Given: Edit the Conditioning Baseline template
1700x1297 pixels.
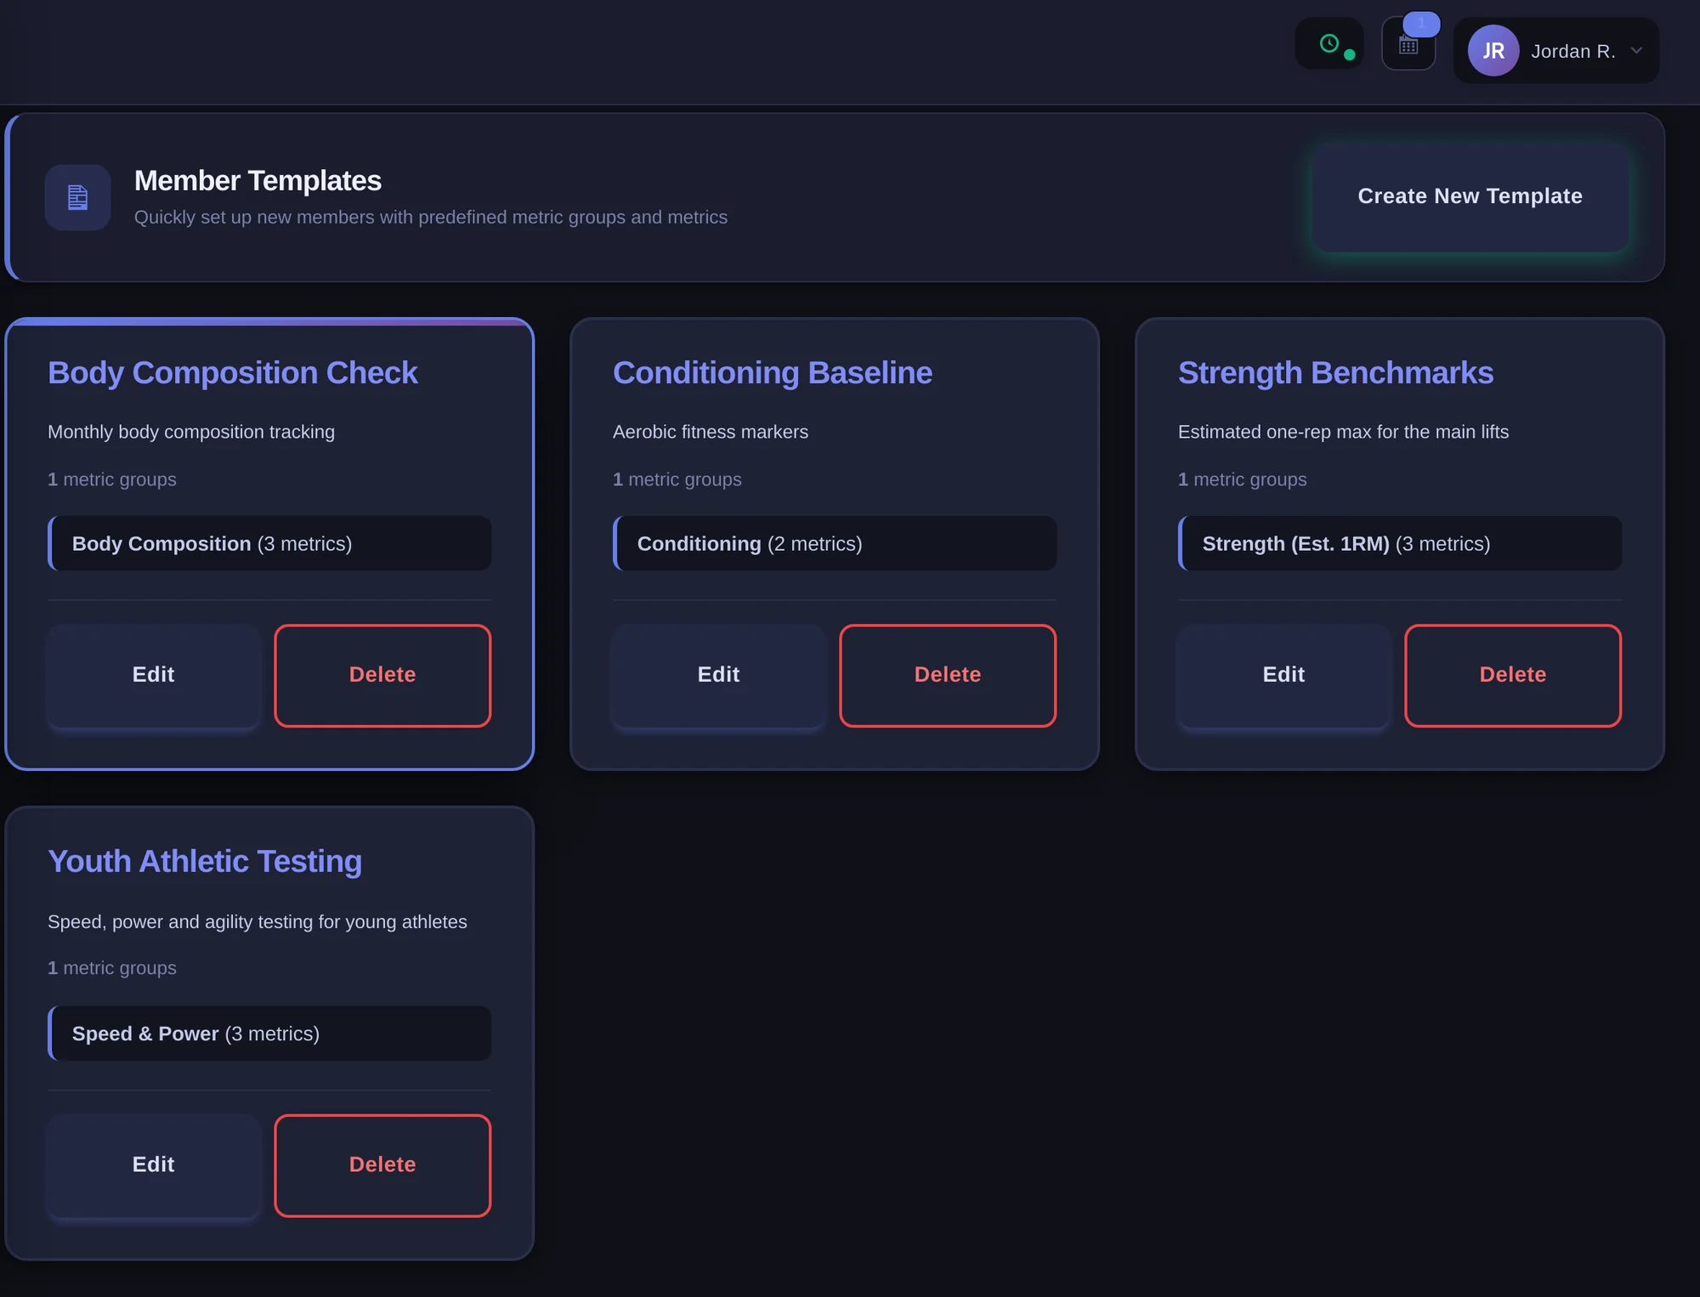Looking at the screenshot, I should tap(718, 675).
